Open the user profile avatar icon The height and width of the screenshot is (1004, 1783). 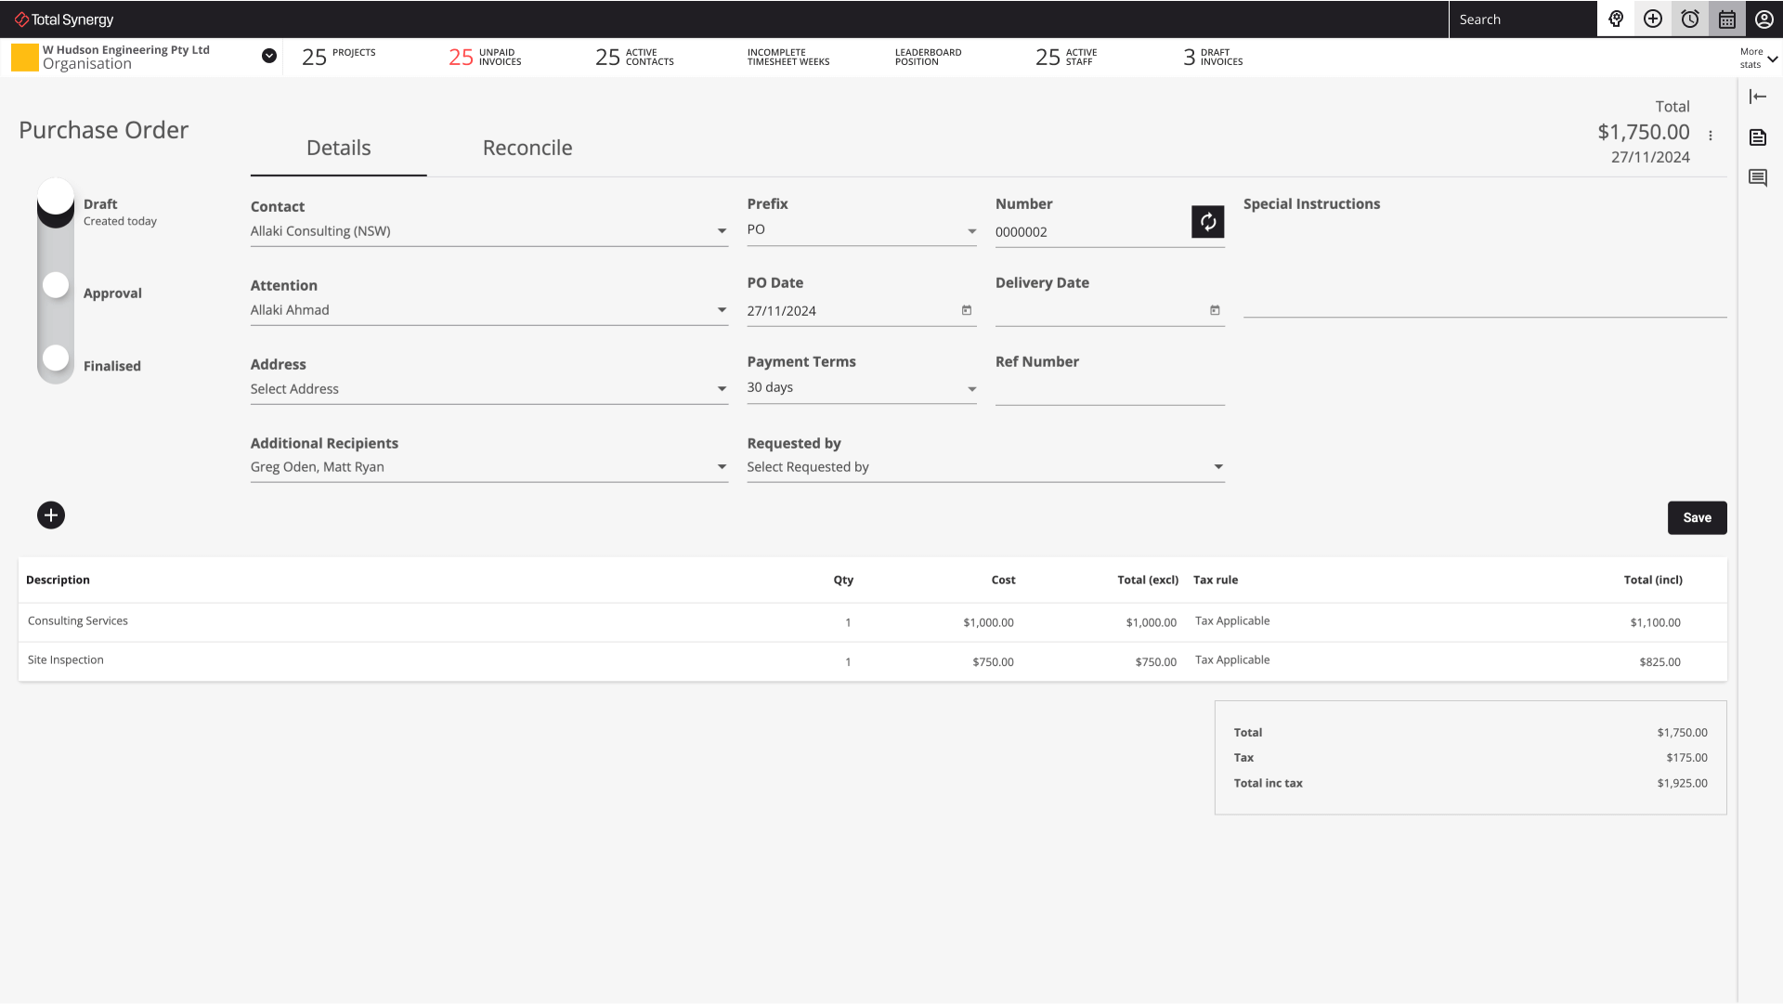[x=1763, y=19]
